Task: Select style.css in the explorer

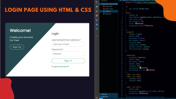Action: click(x=109, y=11)
